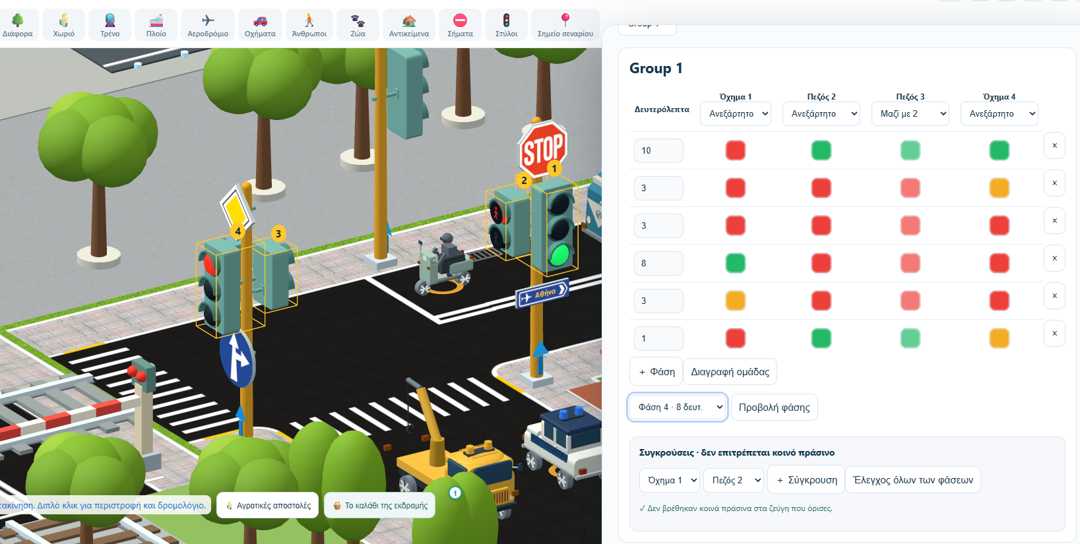
Task: Open the Όχημα 1 mode dropdown
Action: (x=736, y=113)
